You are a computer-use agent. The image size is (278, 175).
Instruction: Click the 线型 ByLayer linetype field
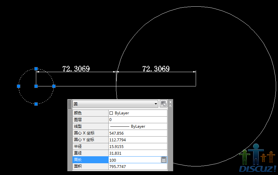coord(138,126)
